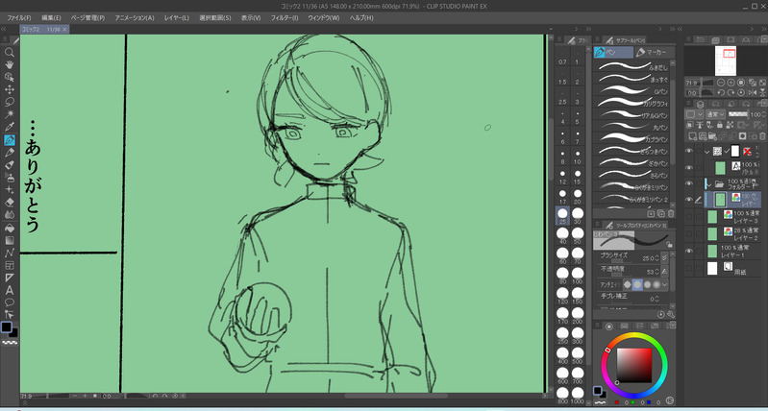Select the Zoom magnifier tool

(10, 52)
